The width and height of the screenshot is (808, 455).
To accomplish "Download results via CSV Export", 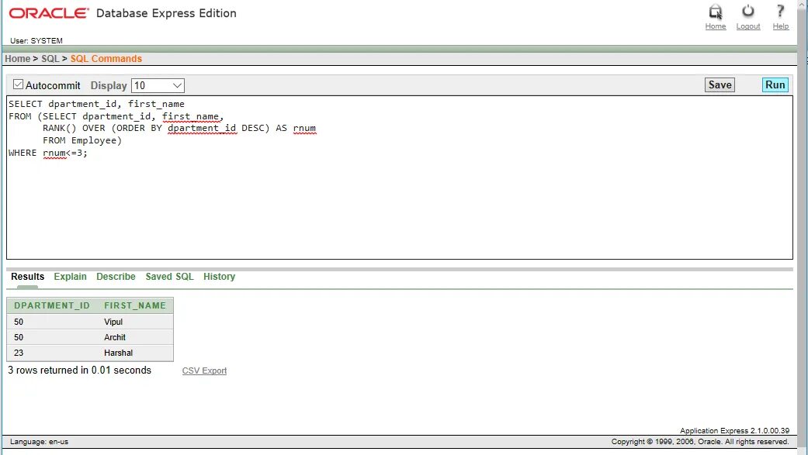I will [x=204, y=371].
